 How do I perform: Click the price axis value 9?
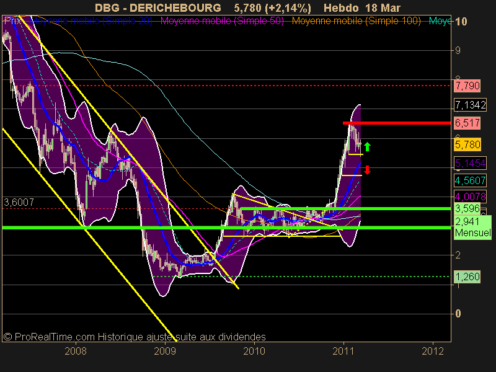point(458,51)
